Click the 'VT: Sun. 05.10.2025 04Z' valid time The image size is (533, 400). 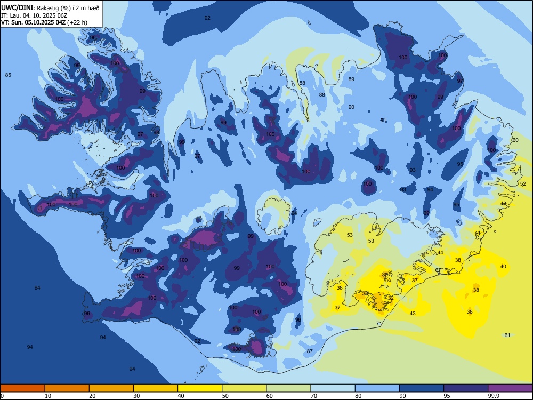33,22
